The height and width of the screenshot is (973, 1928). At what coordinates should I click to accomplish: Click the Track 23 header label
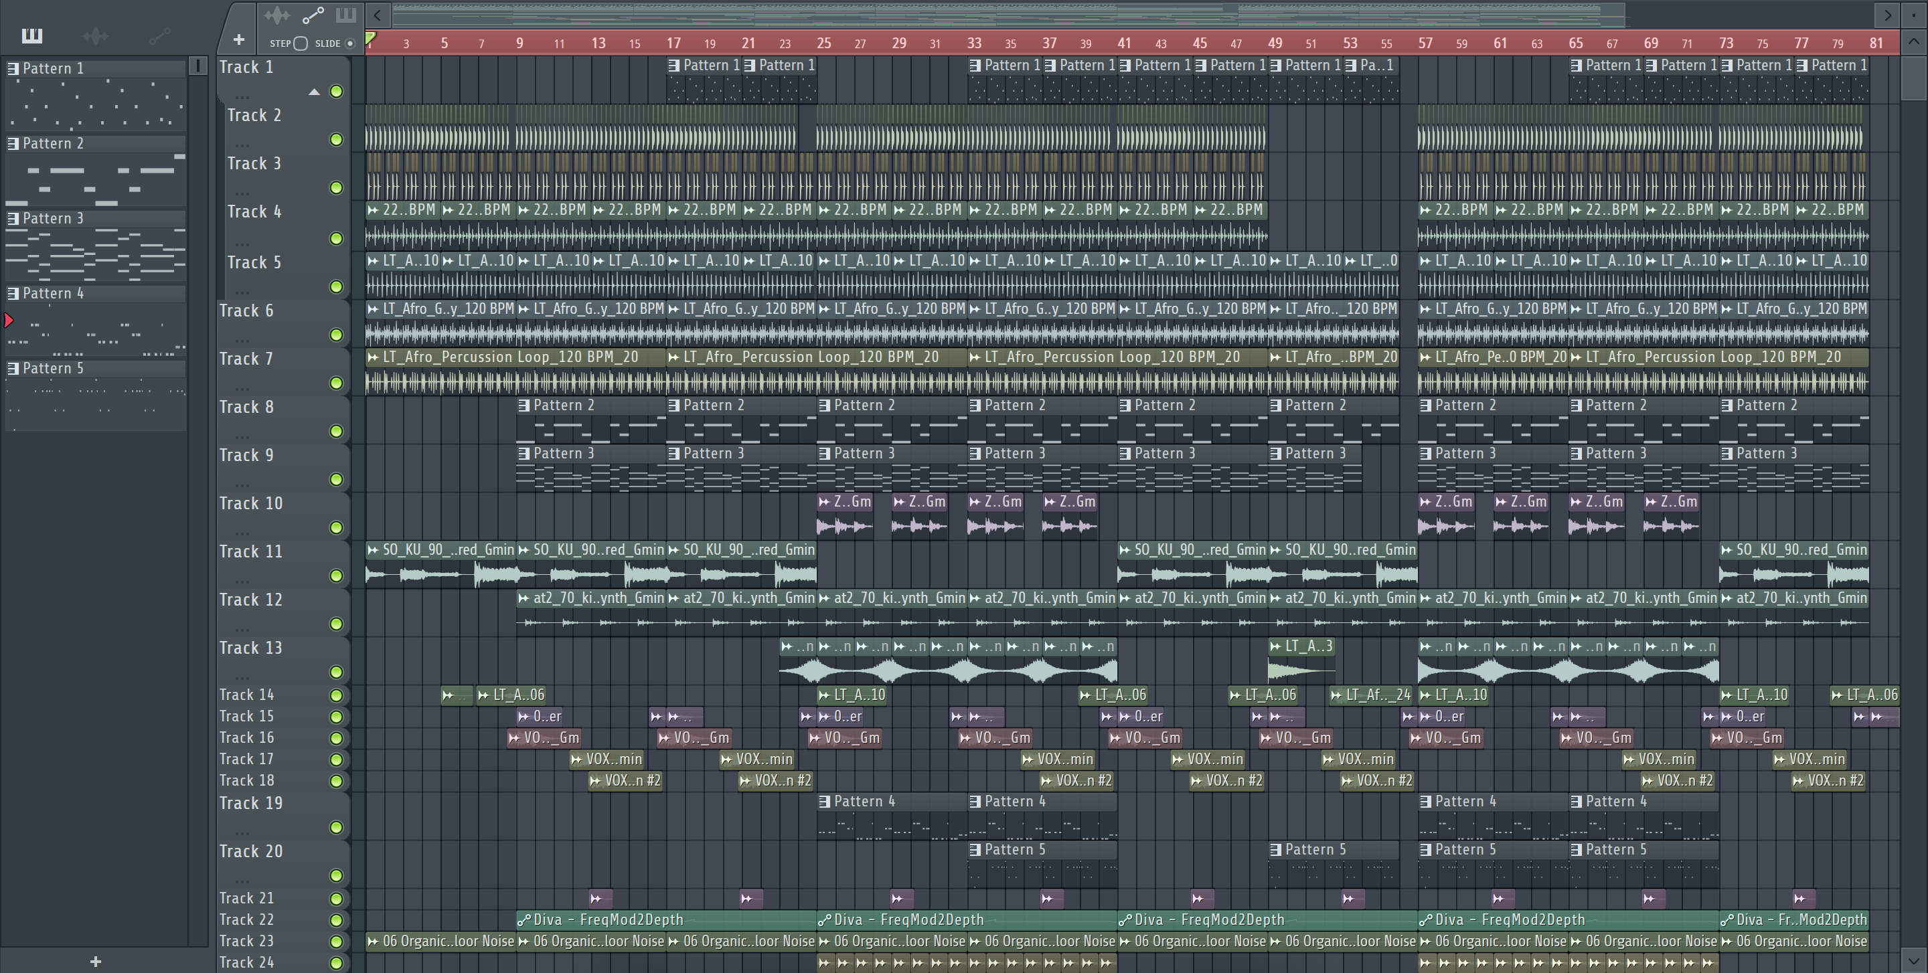coord(246,941)
